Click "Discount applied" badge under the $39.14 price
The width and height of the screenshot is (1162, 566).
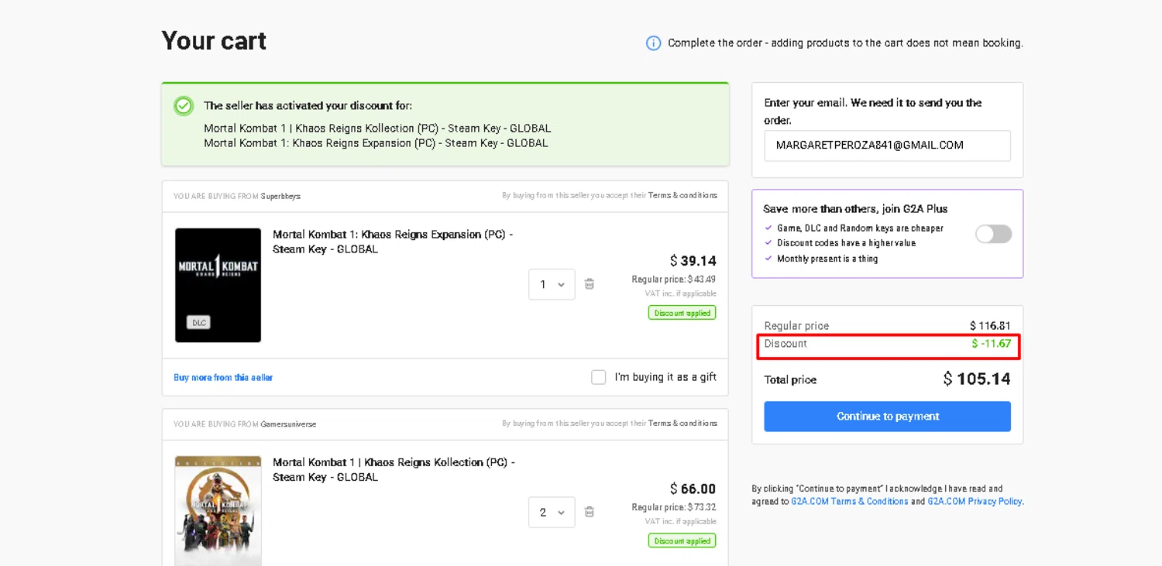tap(682, 313)
